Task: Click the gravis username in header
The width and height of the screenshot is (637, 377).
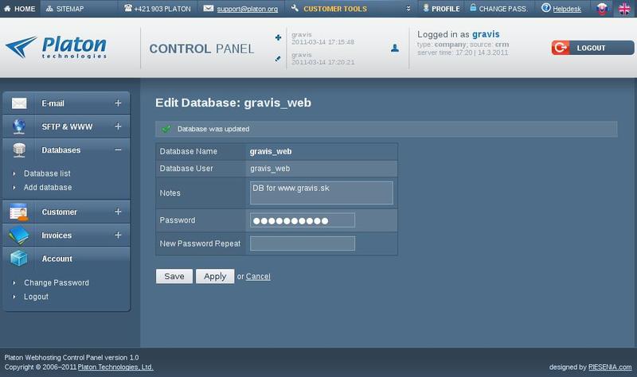Action: pyautogui.click(x=486, y=34)
